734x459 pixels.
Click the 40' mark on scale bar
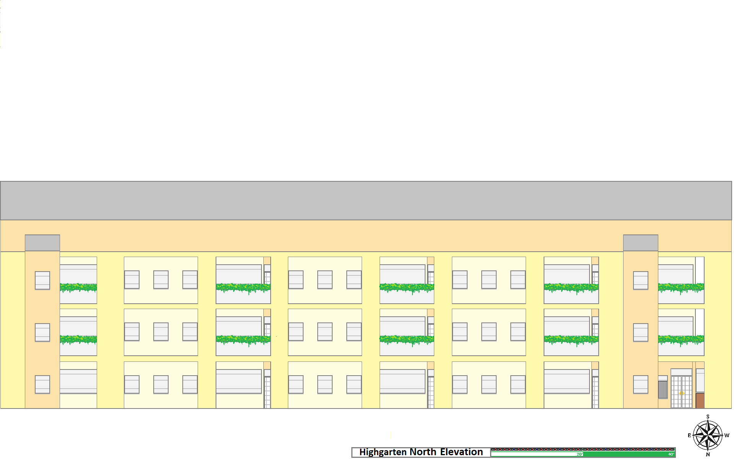[671, 454]
